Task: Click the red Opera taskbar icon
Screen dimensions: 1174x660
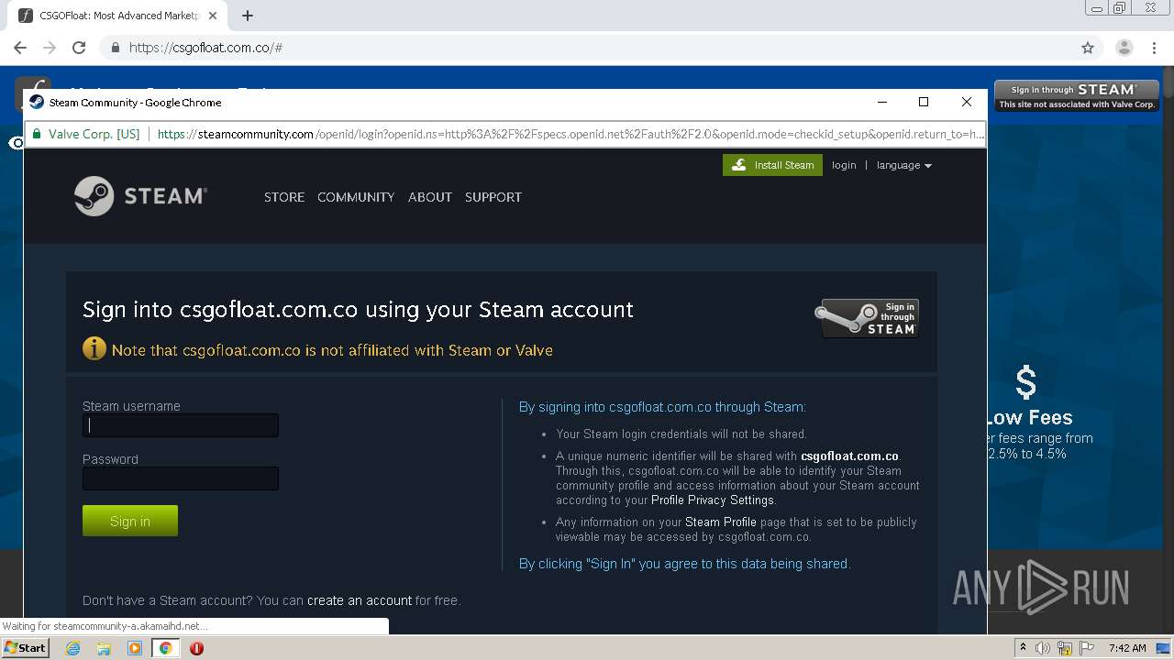Action: pyautogui.click(x=196, y=648)
